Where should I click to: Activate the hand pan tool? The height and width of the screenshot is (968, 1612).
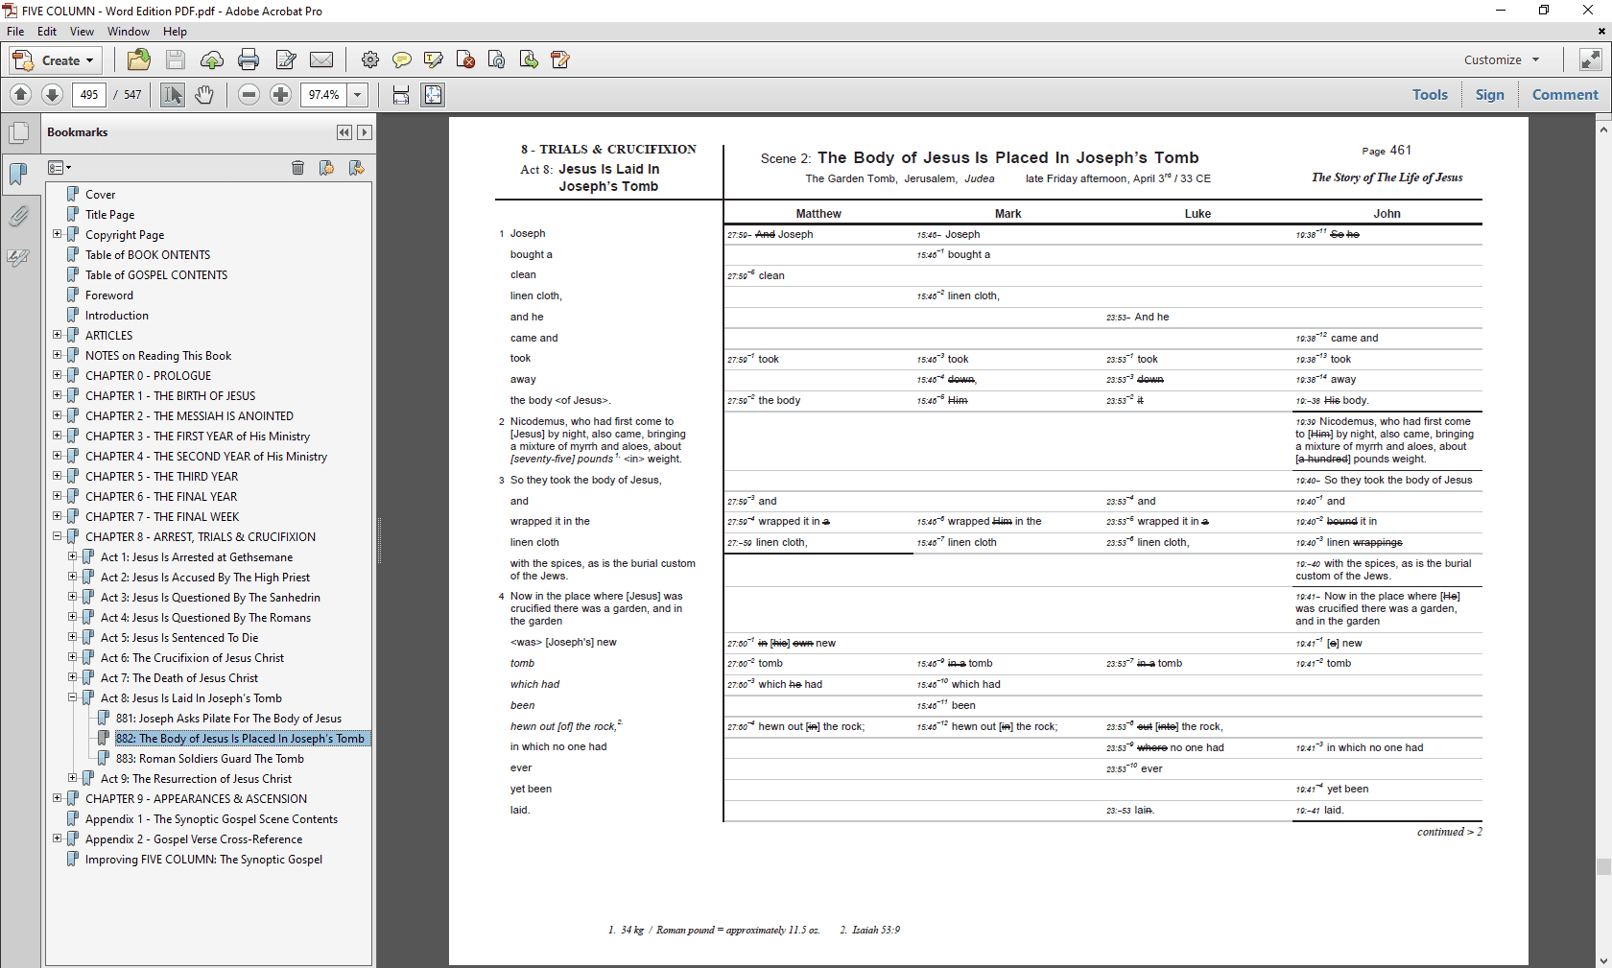204,94
